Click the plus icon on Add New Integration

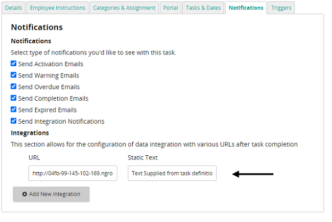pos(25,194)
